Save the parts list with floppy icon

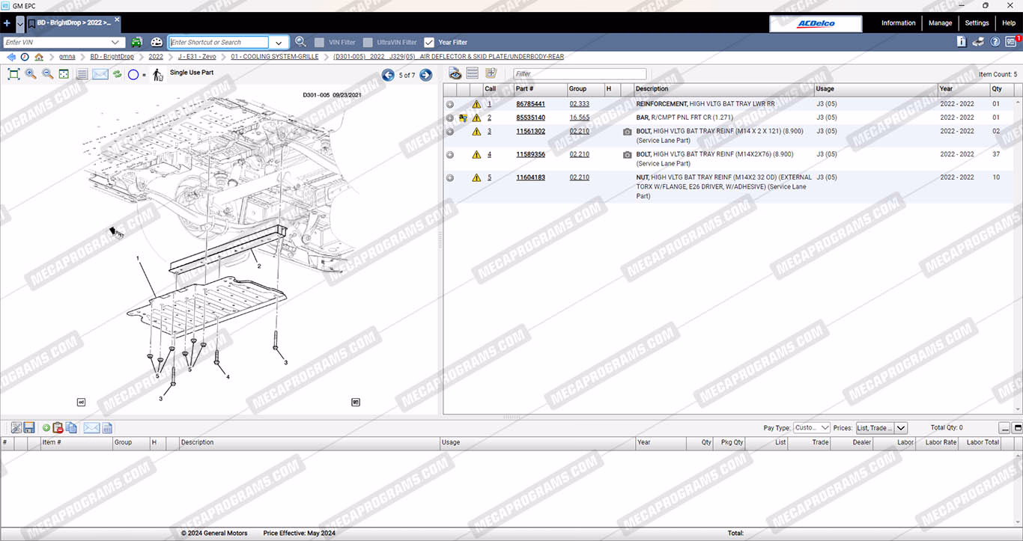coord(29,428)
